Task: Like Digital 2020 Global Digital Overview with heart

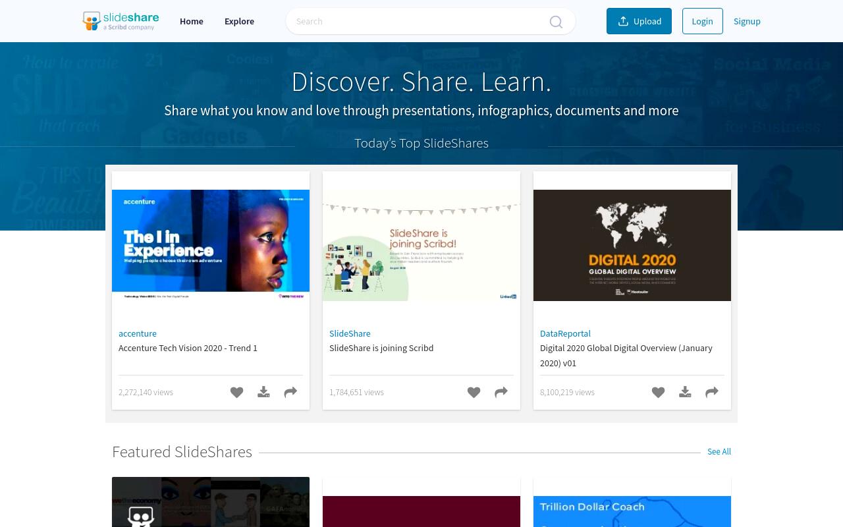Action: coord(658,392)
